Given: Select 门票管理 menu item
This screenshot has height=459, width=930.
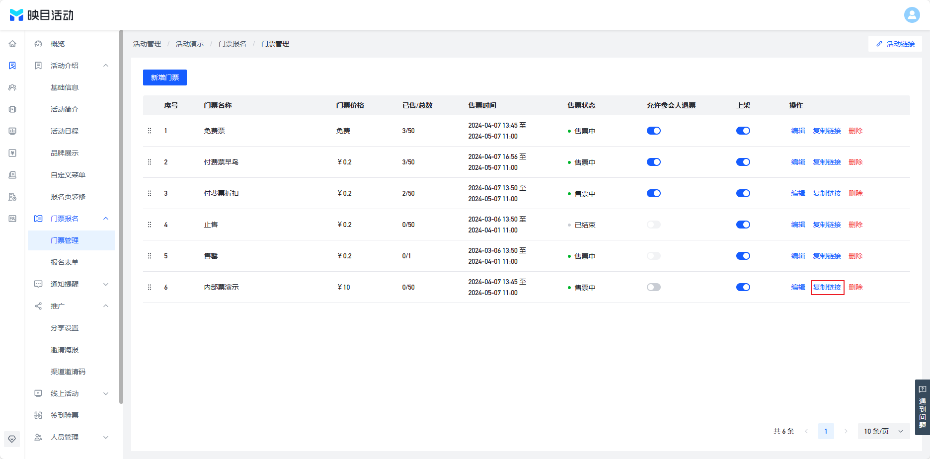Looking at the screenshot, I should (x=72, y=240).
